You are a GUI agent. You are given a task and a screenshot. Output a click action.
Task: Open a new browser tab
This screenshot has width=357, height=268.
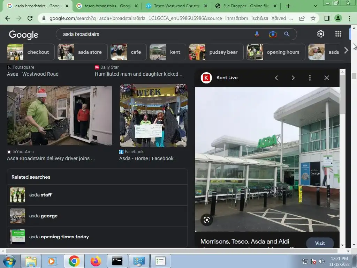[x=288, y=6]
